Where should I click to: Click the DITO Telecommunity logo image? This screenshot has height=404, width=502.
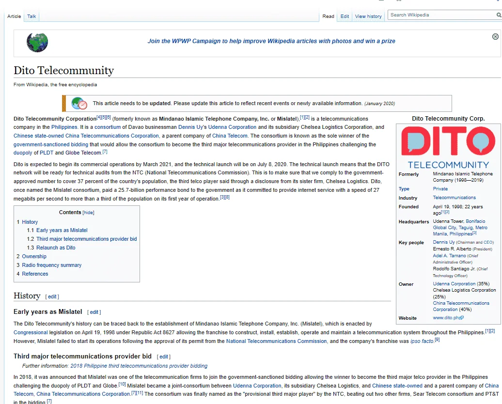(448, 148)
